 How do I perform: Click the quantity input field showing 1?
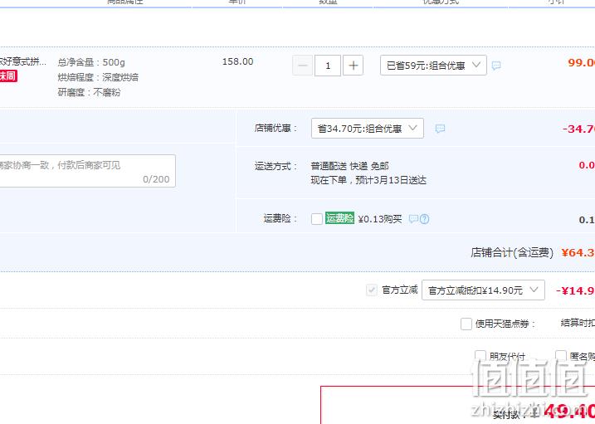tap(328, 66)
